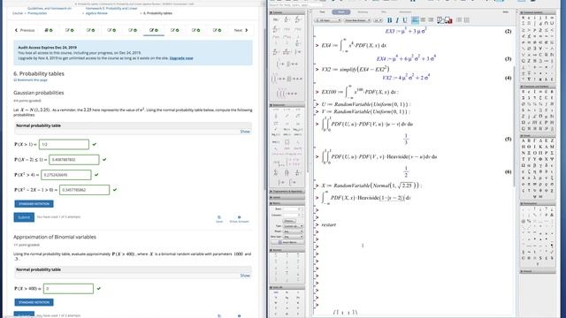Screen dimensions: 566x318
Task: Open the last unit tab before Next
Action: [217, 30]
